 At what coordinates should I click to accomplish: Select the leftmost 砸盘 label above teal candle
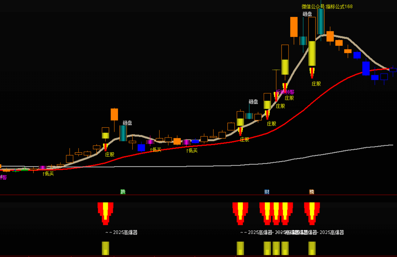127,123
